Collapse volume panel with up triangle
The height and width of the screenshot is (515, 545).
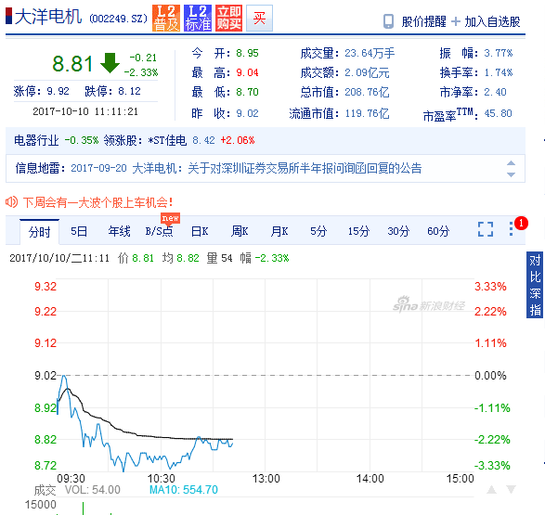491,490
